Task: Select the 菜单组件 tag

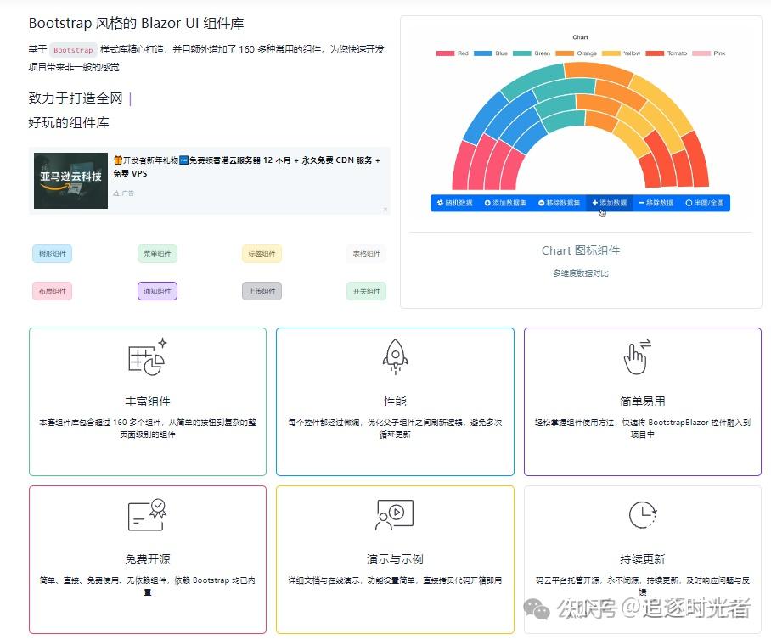Action: (x=156, y=254)
